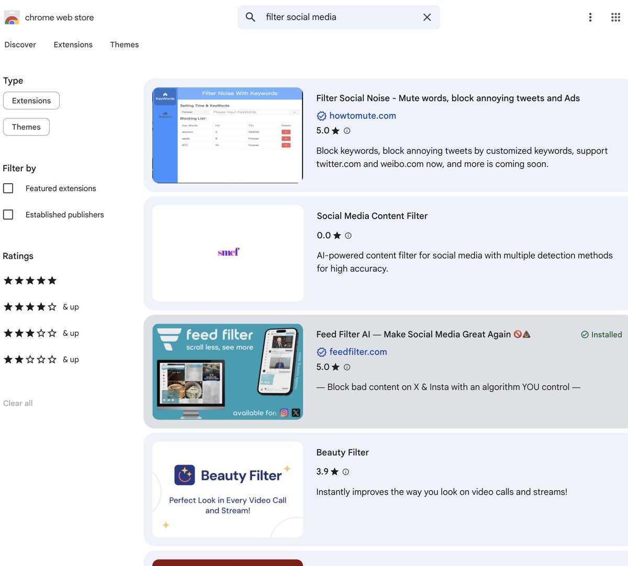Select the Themes type chip
The image size is (628, 566).
26,127
